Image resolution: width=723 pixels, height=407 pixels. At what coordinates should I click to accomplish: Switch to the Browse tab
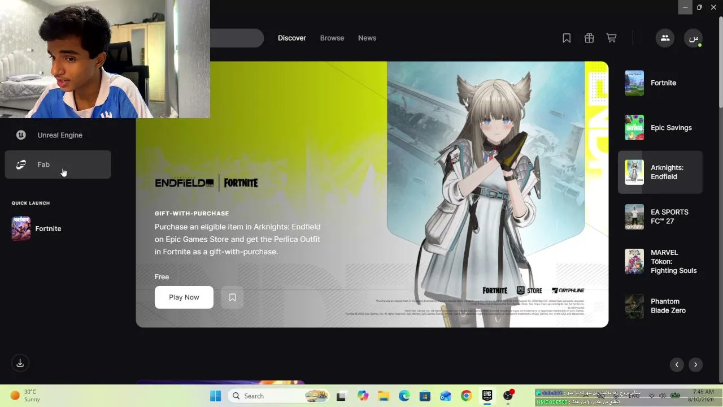(332, 38)
